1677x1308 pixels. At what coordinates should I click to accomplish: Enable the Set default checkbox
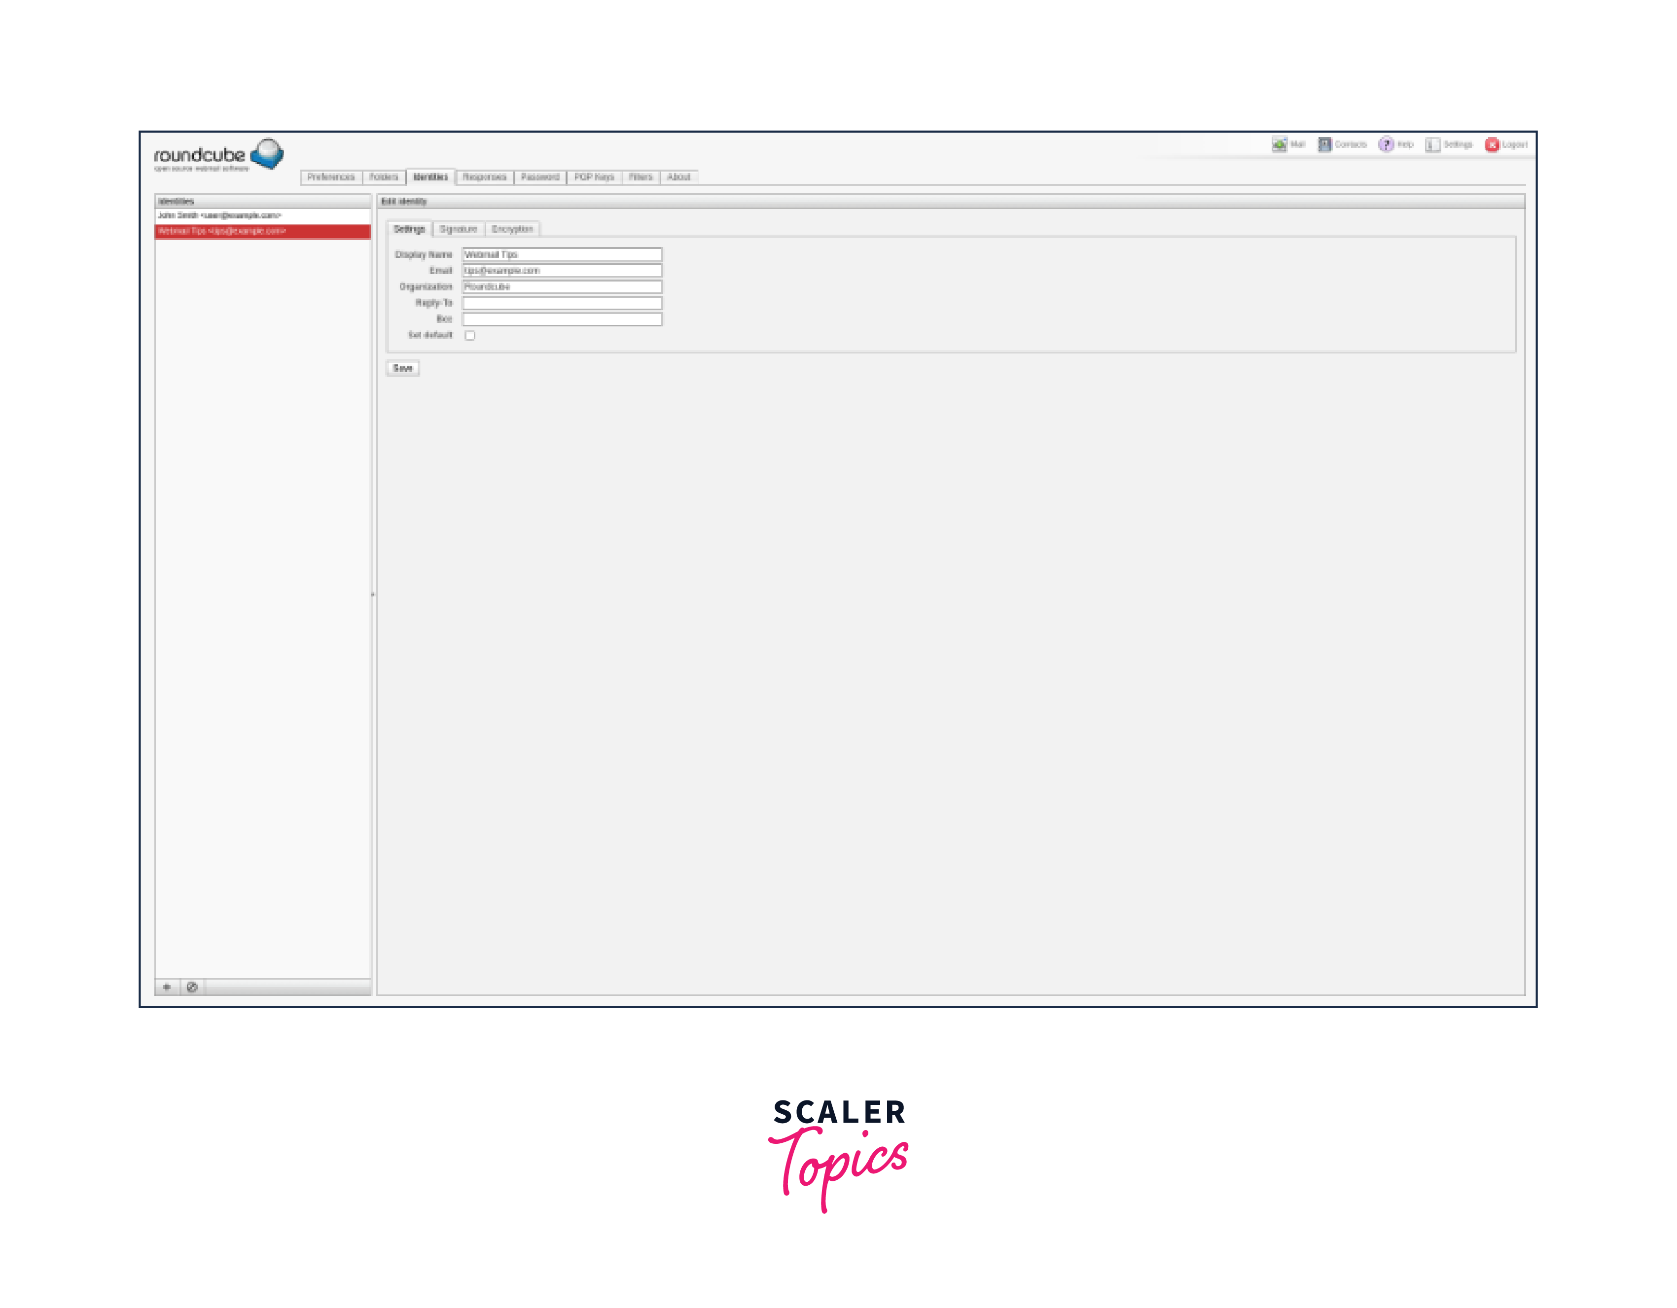click(x=470, y=335)
